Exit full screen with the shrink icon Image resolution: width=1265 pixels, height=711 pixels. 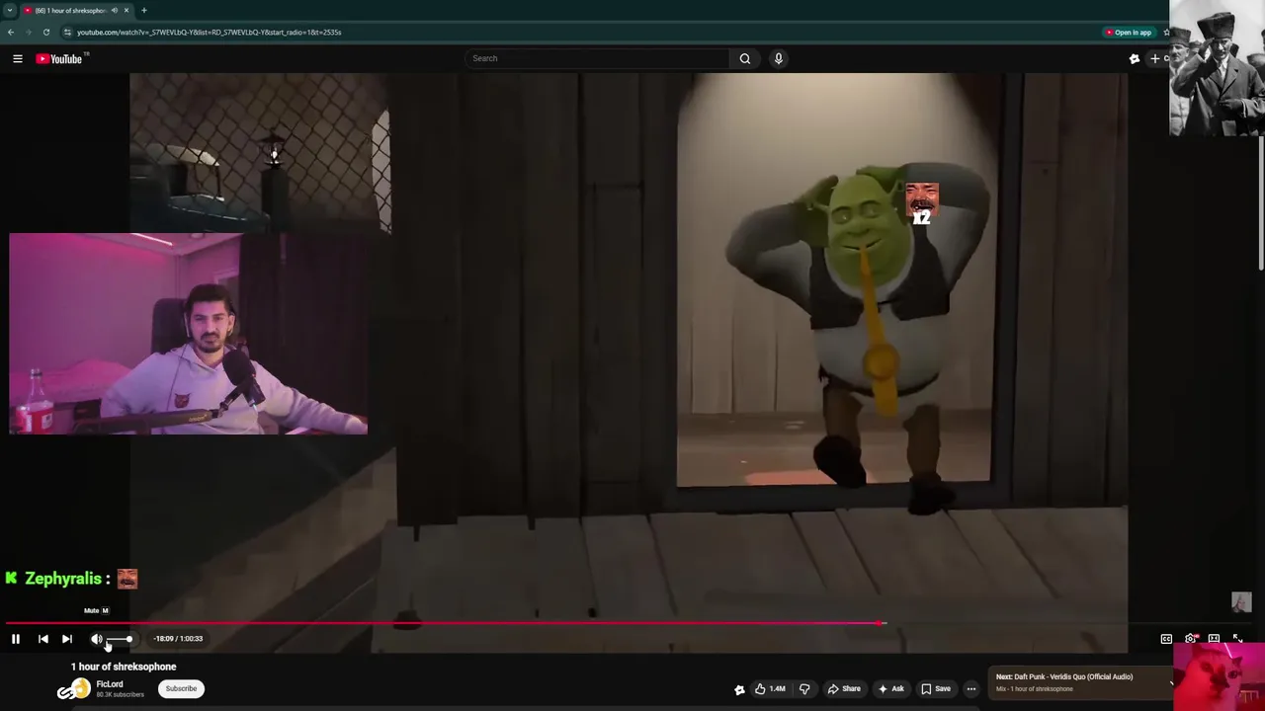click(x=1237, y=639)
